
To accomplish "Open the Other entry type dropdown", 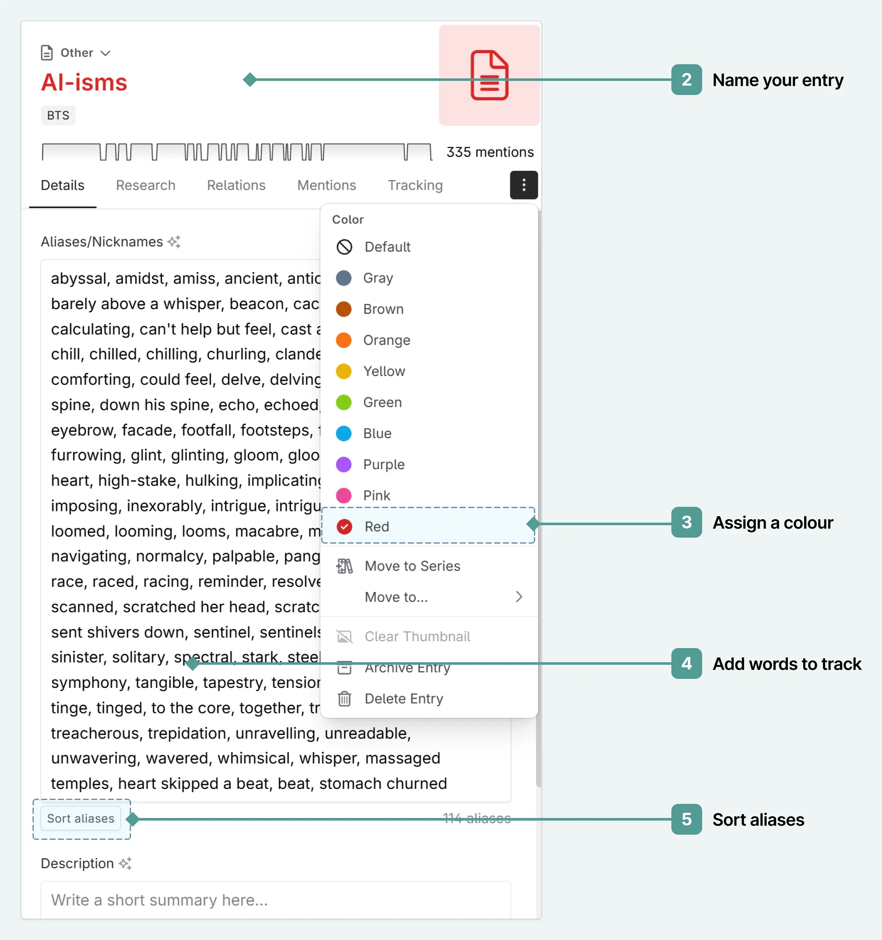I will click(x=76, y=53).
